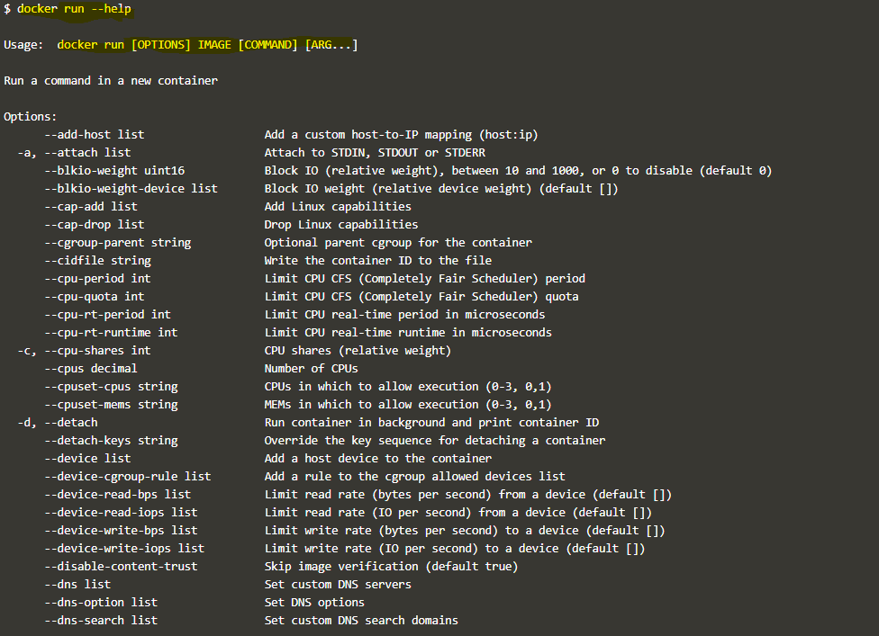Click the --detach-keys string option
This screenshot has width=879, height=636.
point(111,441)
